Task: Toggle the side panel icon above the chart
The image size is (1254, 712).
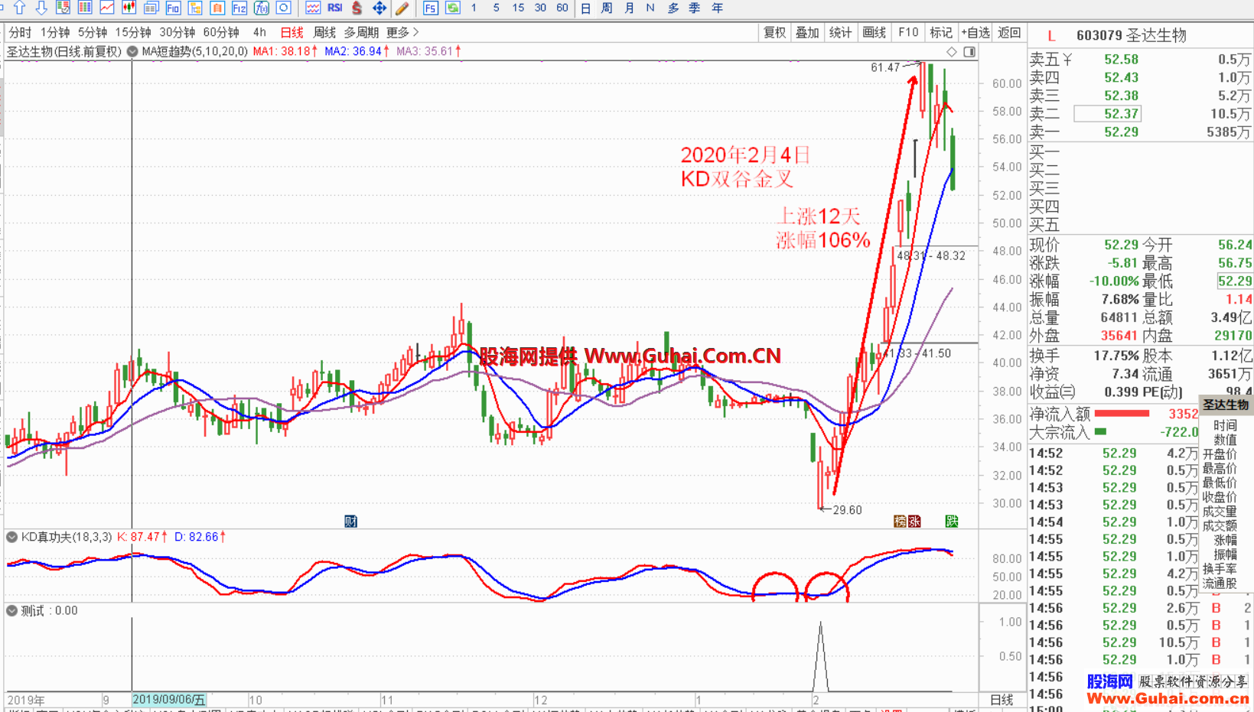Action: (x=969, y=52)
